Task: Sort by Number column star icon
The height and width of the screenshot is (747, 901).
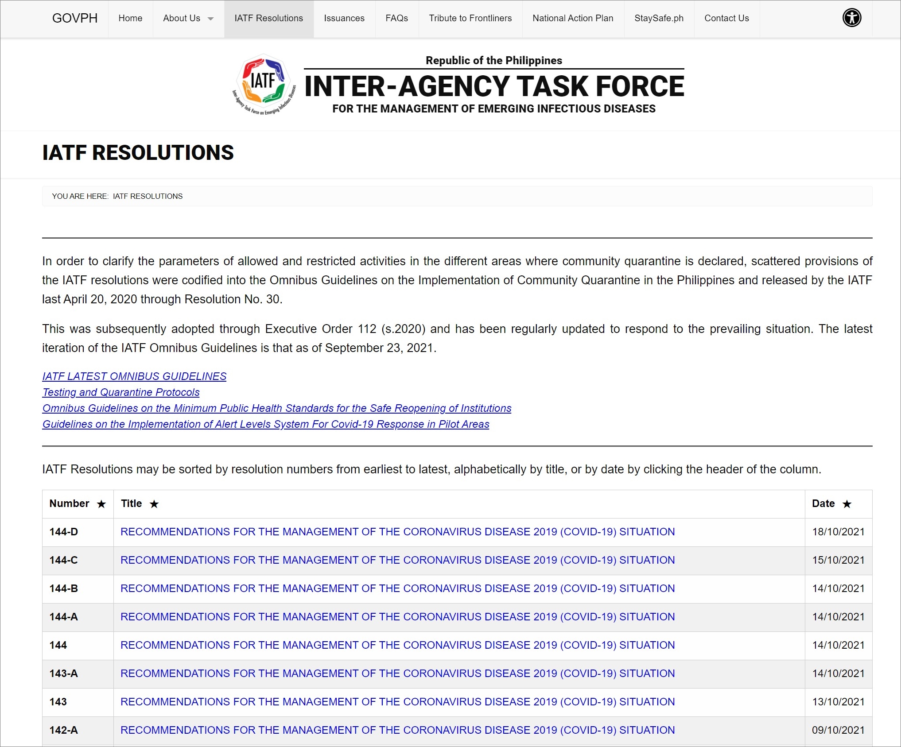Action: (x=101, y=504)
